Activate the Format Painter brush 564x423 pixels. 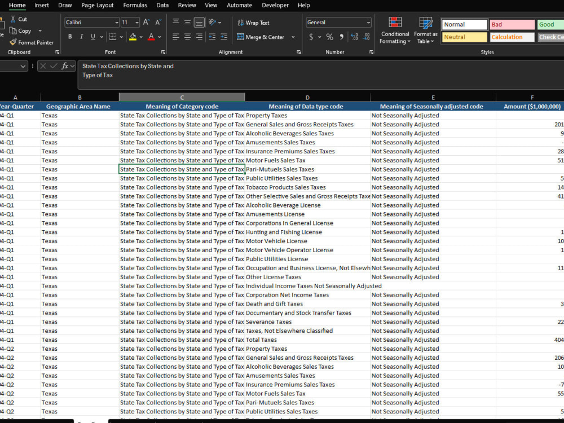[13, 42]
